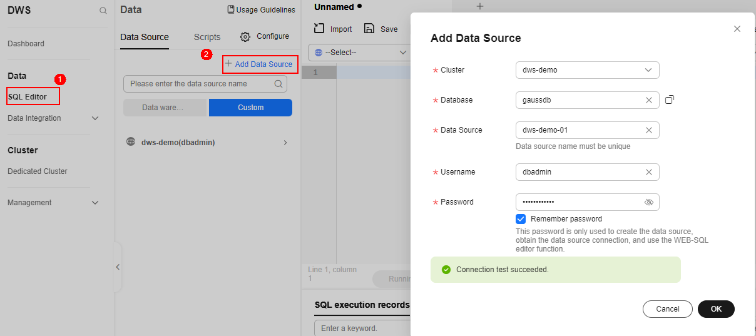This screenshot has height=336, width=756.
Task: Click magnifier icon in data source search
Action: pyautogui.click(x=278, y=84)
